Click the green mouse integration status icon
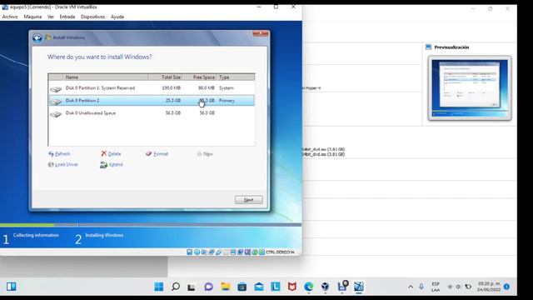The width and height of the screenshot is (533, 300). coord(255,252)
